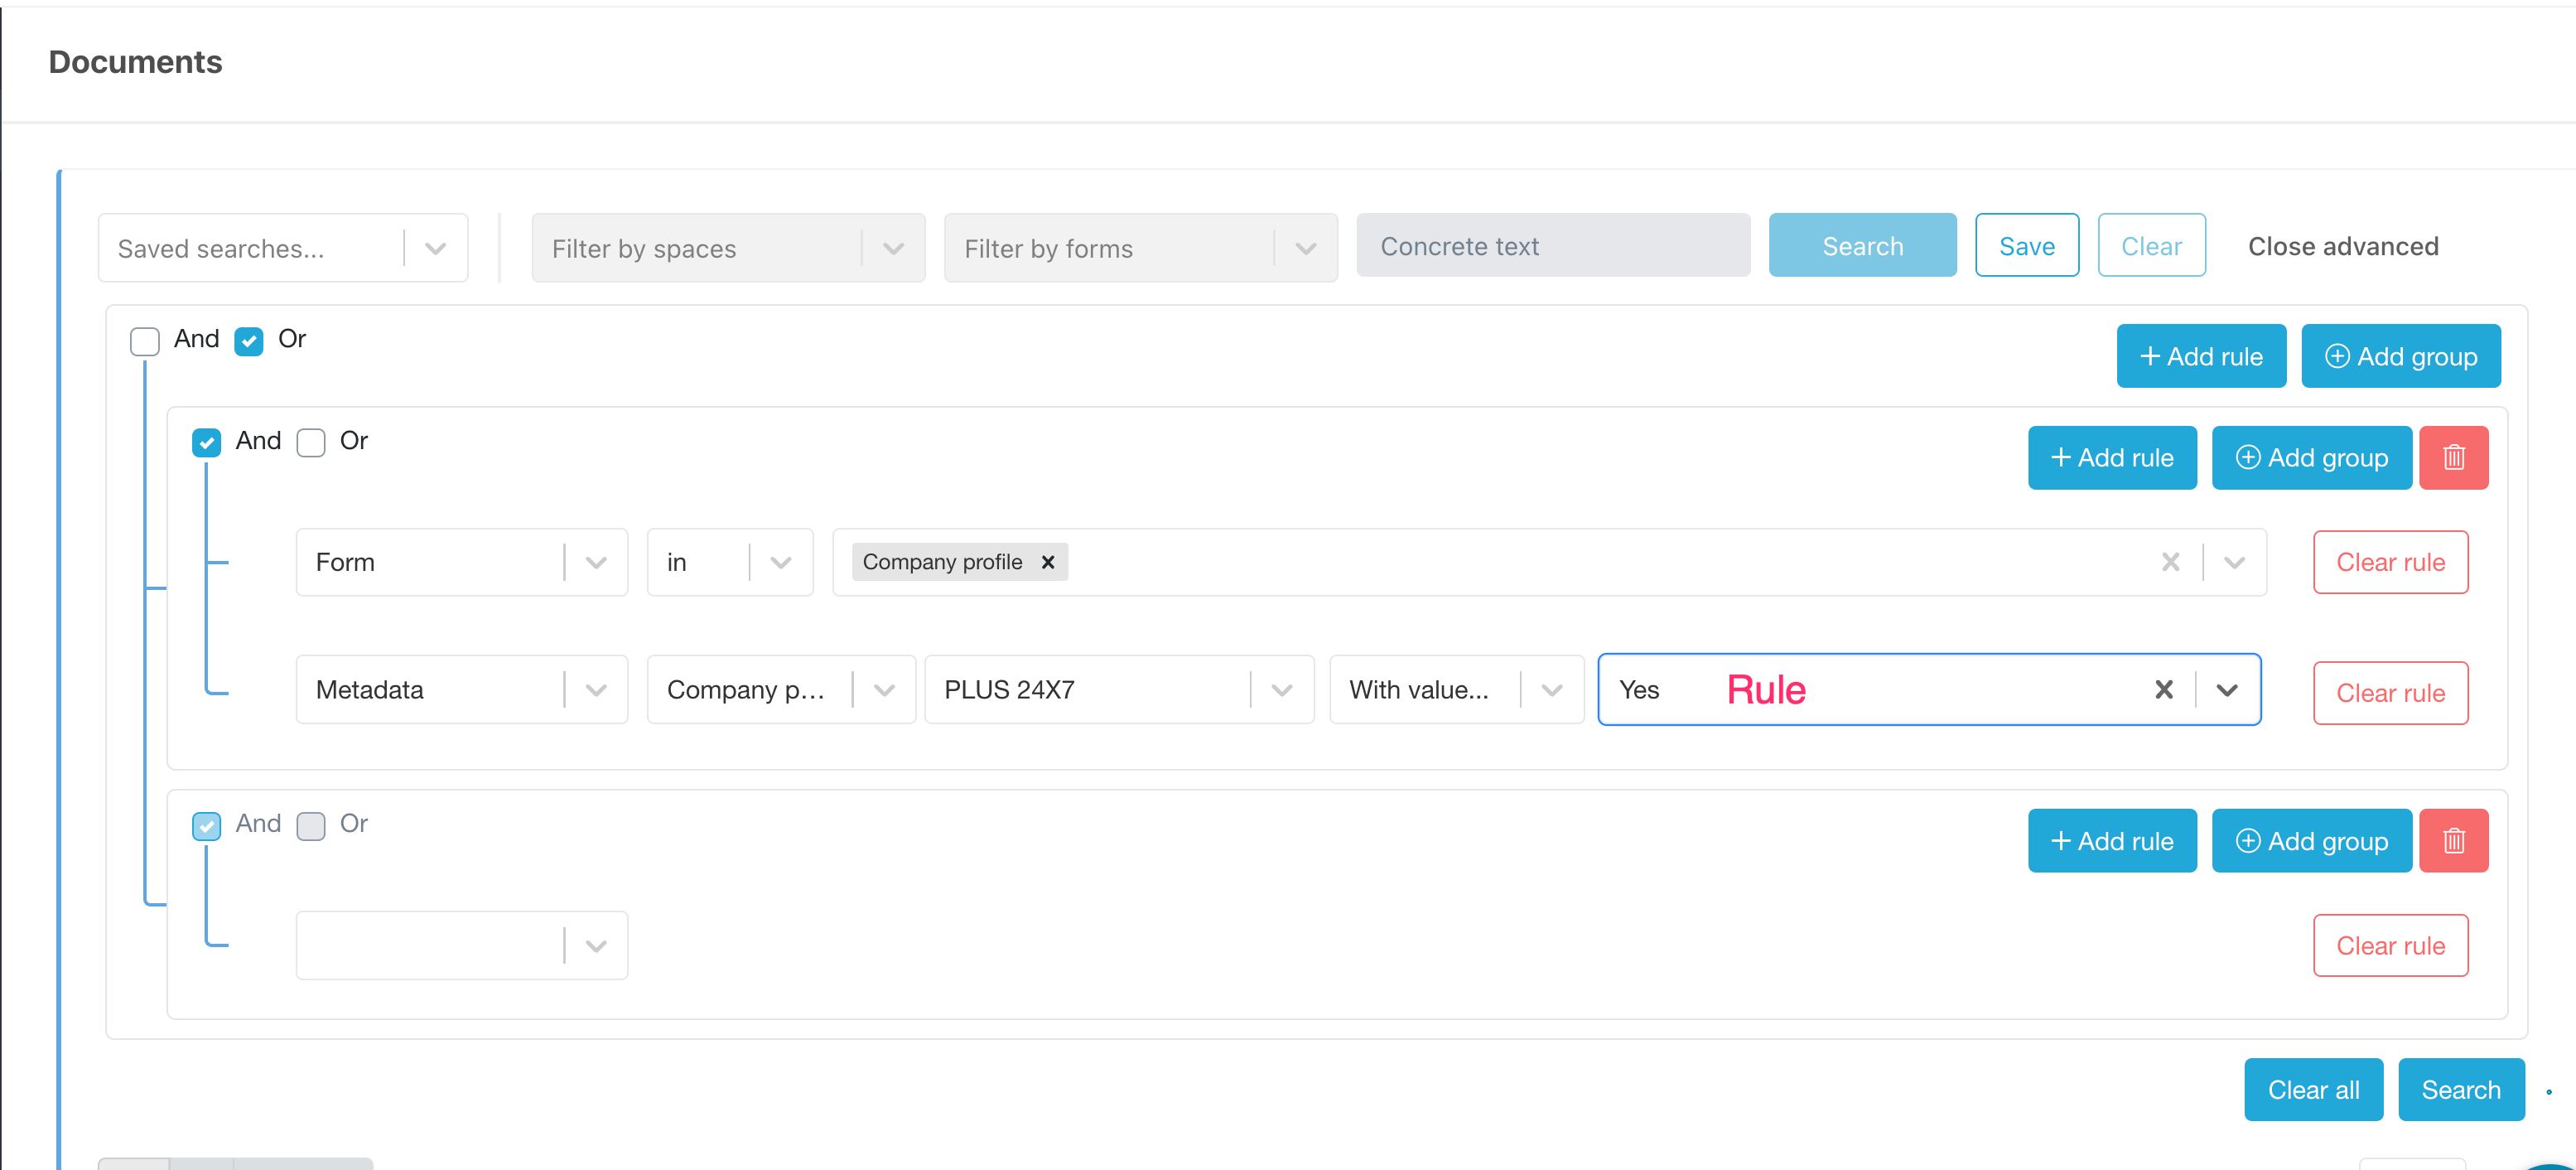
Task: Clear the Yes value with X icon
Action: pos(2163,690)
